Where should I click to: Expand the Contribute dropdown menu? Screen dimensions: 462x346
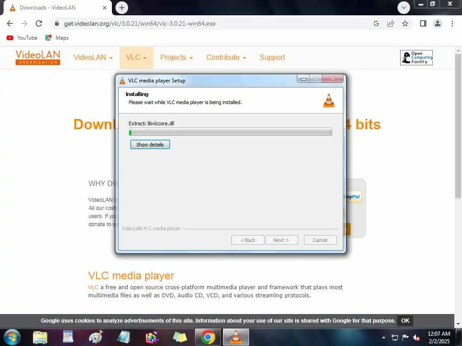(226, 57)
